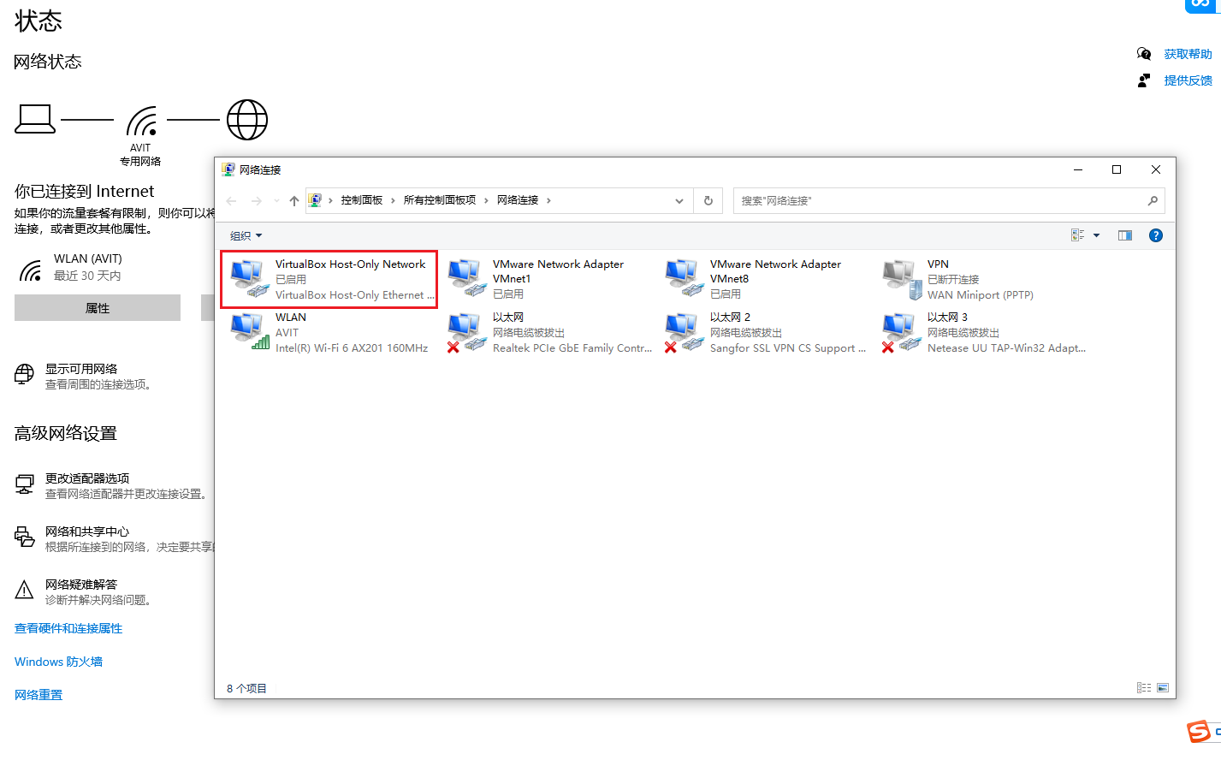Click the 显示可用网络 globe icon

[x=25, y=375]
